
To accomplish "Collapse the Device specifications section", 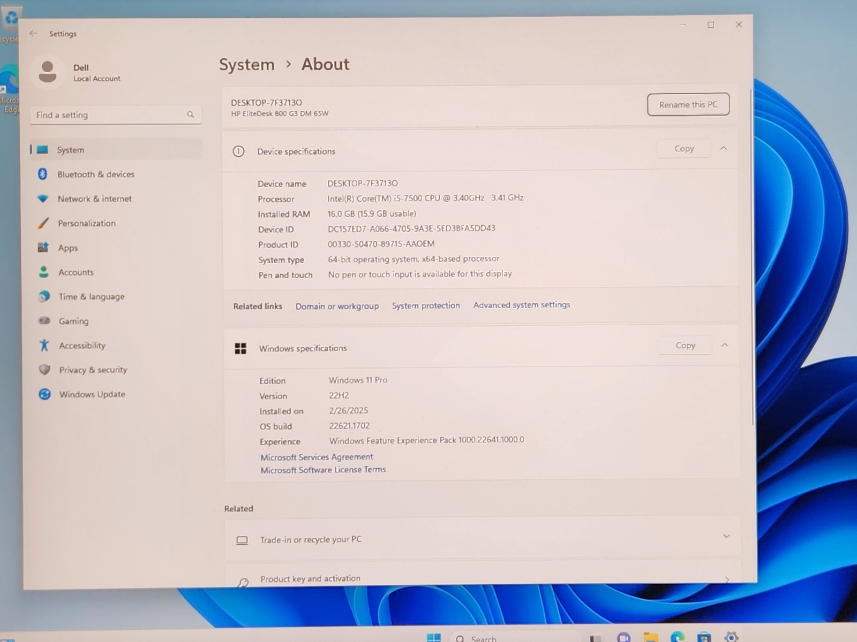I will pos(723,148).
